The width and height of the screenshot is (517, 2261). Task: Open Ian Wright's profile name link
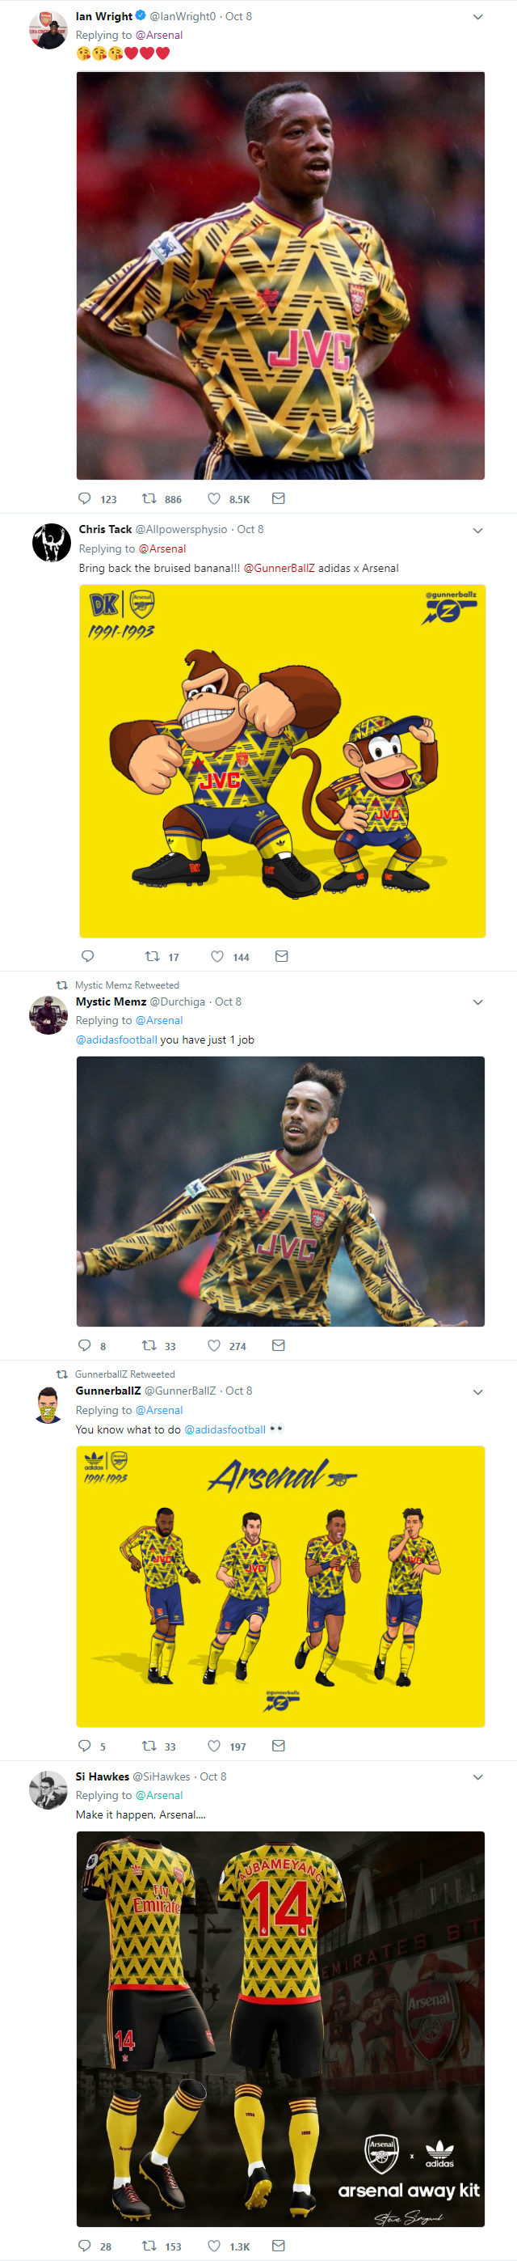(x=103, y=17)
